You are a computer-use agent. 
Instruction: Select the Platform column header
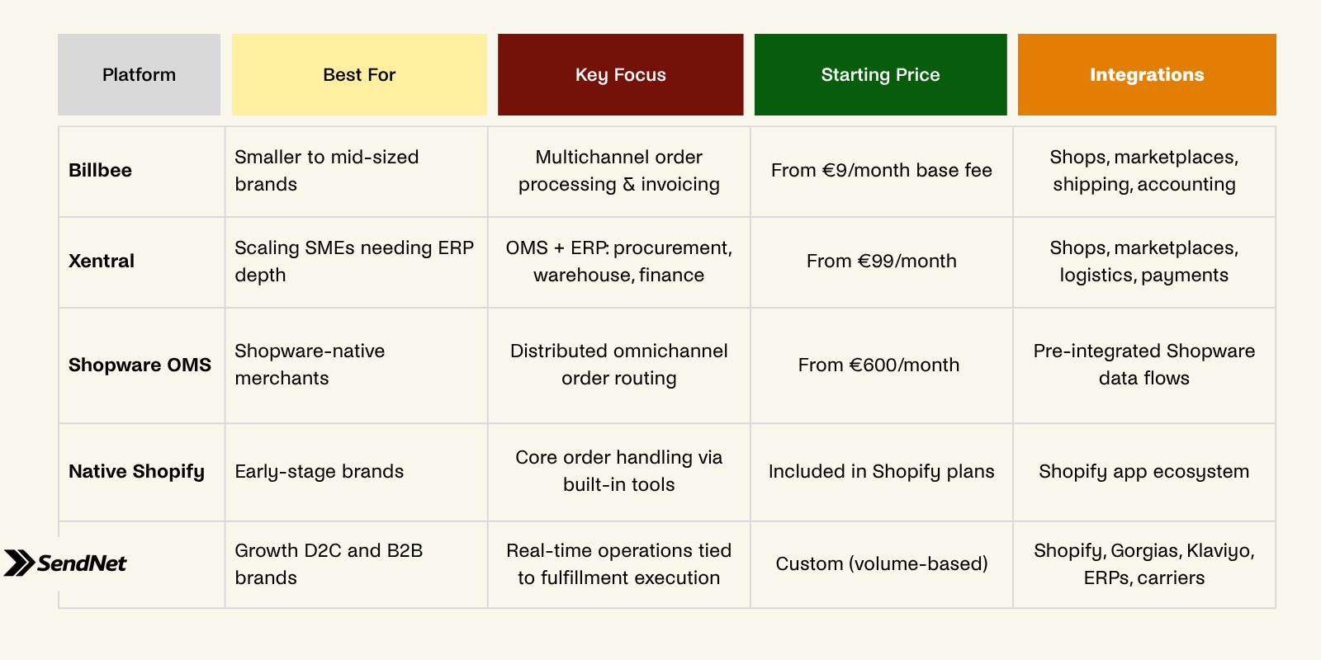tap(139, 74)
